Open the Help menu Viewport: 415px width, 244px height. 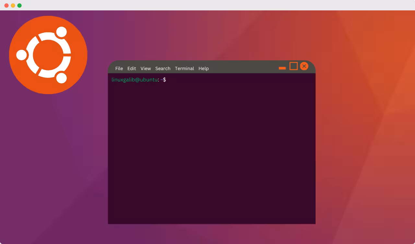pos(204,68)
